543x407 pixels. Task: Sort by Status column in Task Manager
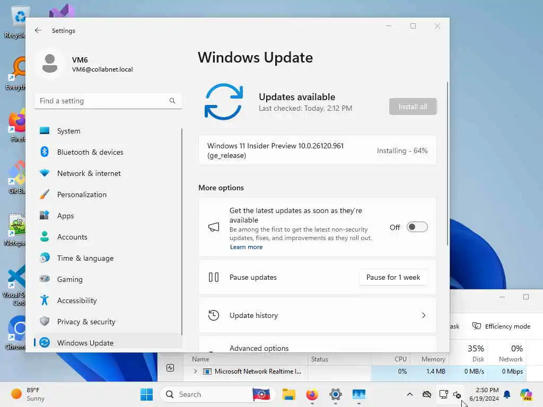(x=320, y=359)
